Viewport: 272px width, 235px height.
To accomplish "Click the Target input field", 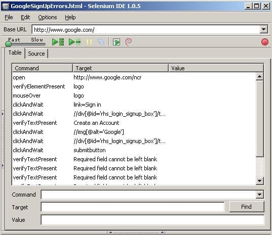I will click(133, 207).
